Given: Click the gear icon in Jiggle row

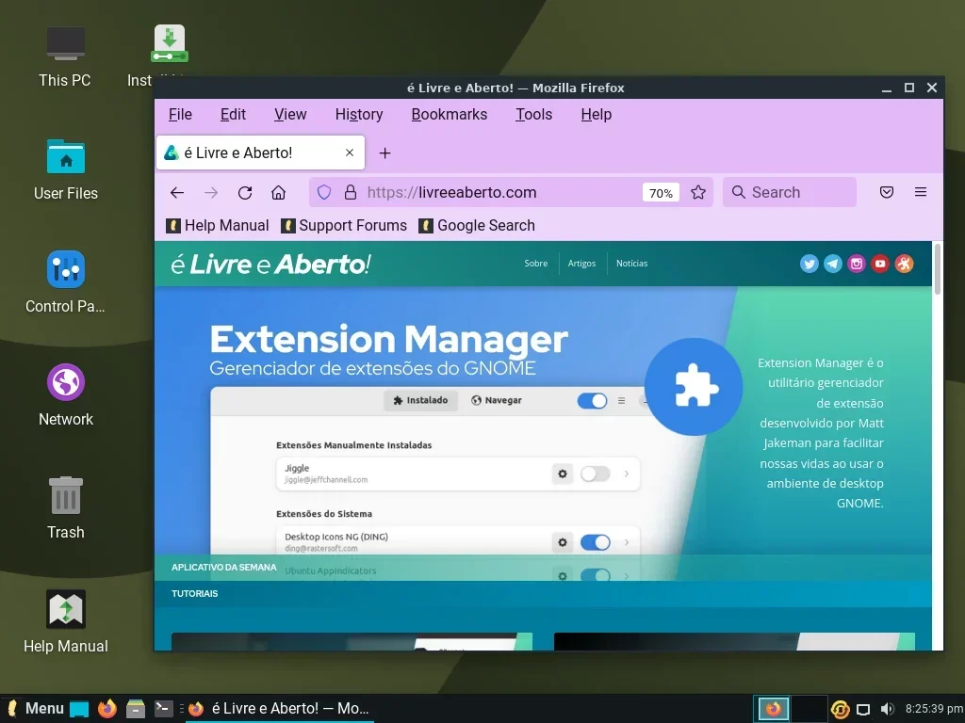Looking at the screenshot, I should [x=562, y=474].
